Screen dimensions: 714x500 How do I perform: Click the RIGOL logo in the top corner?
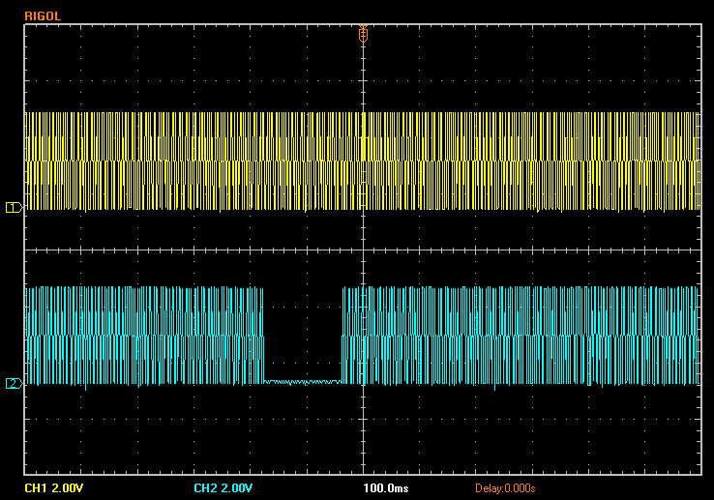[x=44, y=15]
